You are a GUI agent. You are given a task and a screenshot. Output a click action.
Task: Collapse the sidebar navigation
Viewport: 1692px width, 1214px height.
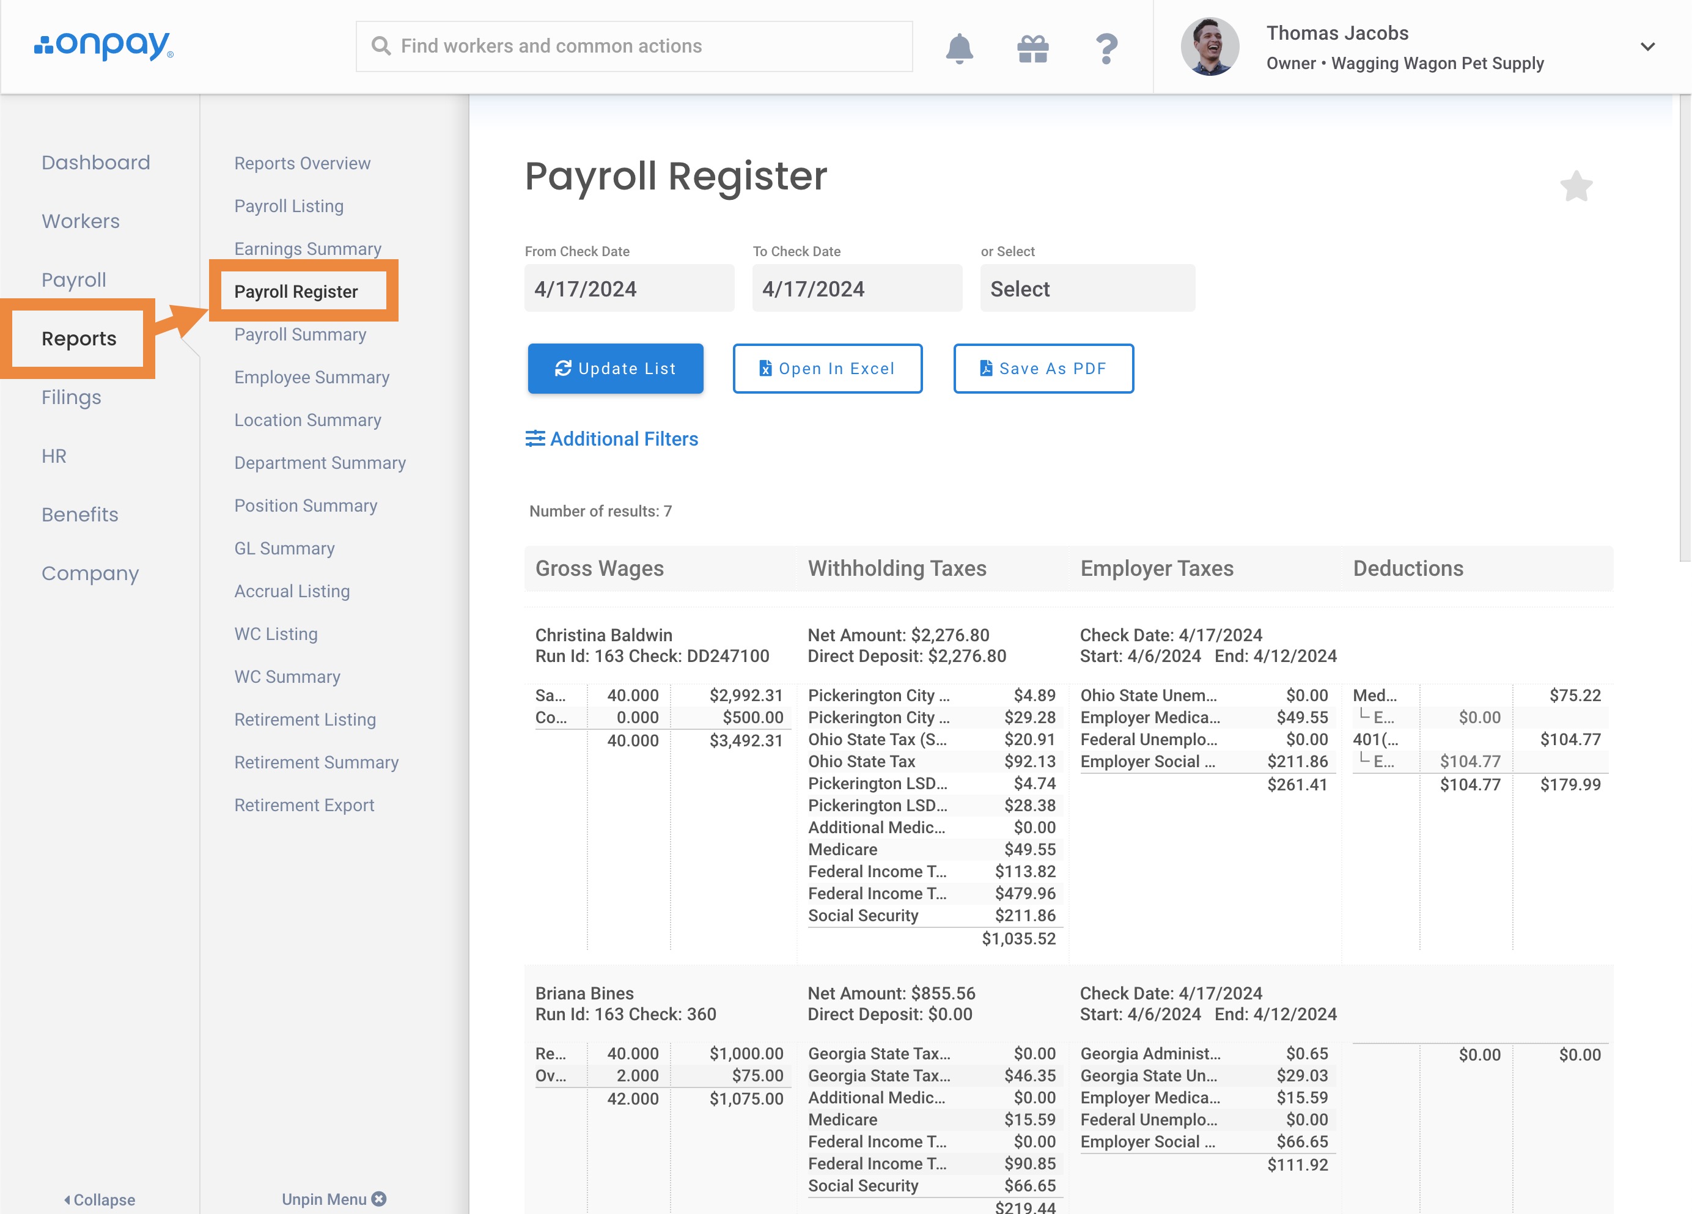point(99,1199)
